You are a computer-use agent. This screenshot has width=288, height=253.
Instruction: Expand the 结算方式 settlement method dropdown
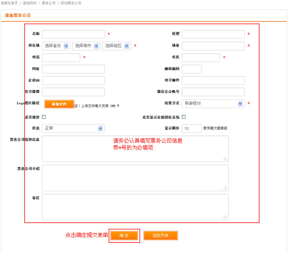tap(213, 103)
